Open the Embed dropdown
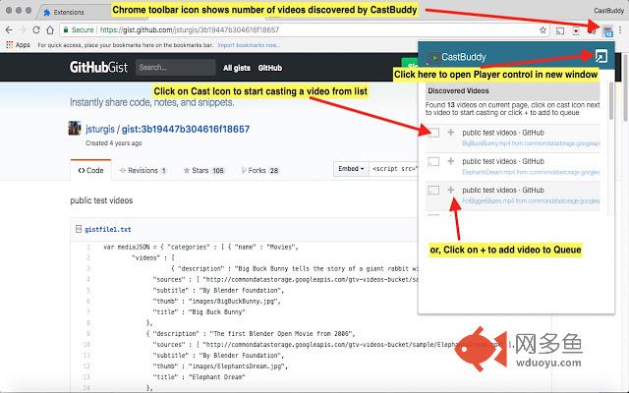The width and height of the screenshot is (629, 393). (x=351, y=169)
